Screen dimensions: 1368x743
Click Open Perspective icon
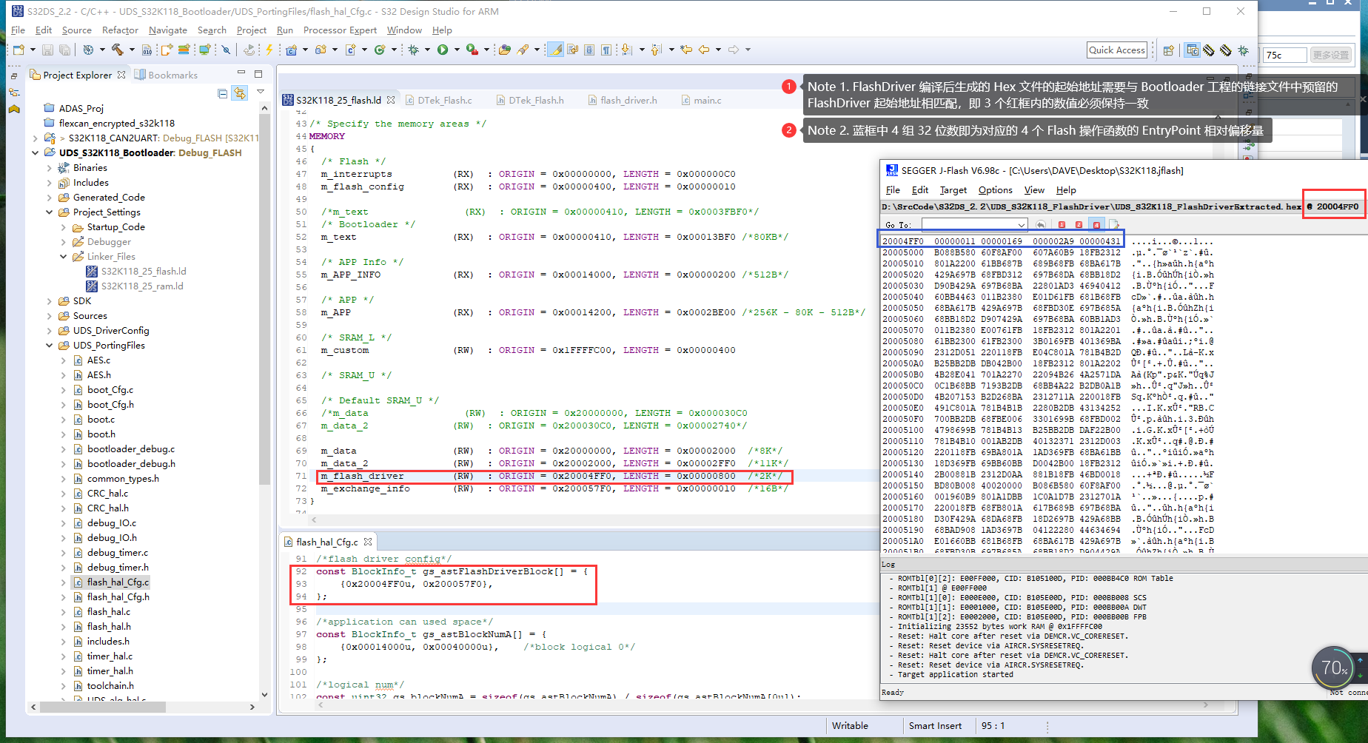pos(1169,50)
